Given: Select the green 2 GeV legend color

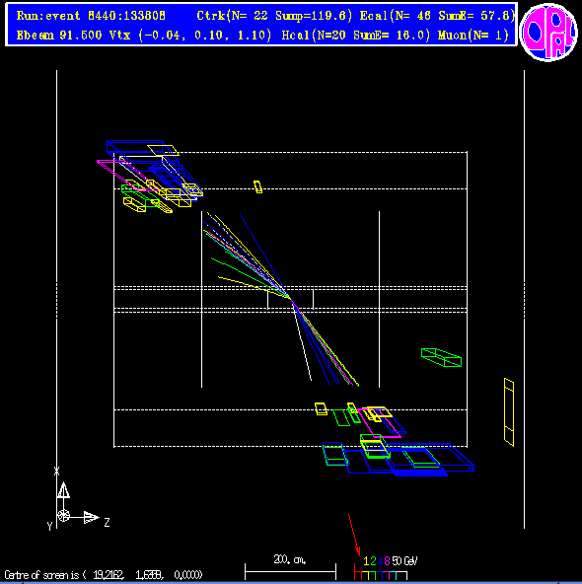Looking at the screenshot, I should click(373, 561).
